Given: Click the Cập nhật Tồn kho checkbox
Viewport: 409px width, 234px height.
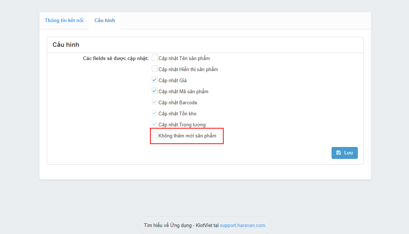Looking at the screenshot, I should 155,113.
